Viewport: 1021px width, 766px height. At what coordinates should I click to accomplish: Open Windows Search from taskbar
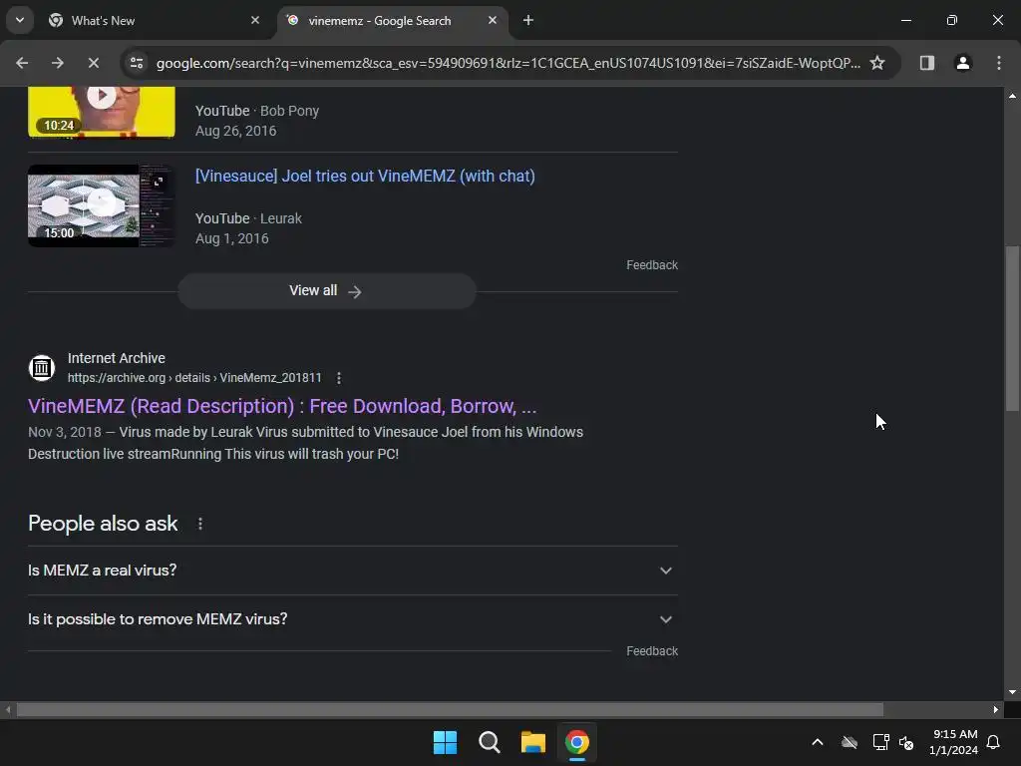[489, 742]
